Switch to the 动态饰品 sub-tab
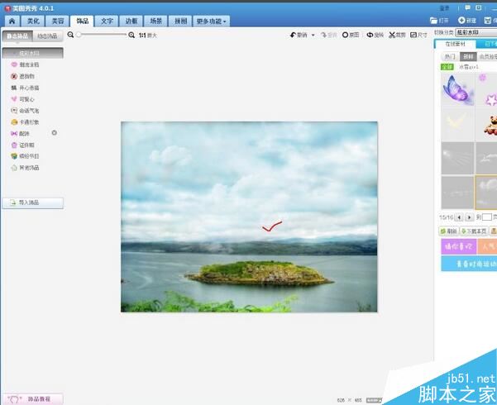This screenshot has width=497, height=405. click(x=47, y=36)
